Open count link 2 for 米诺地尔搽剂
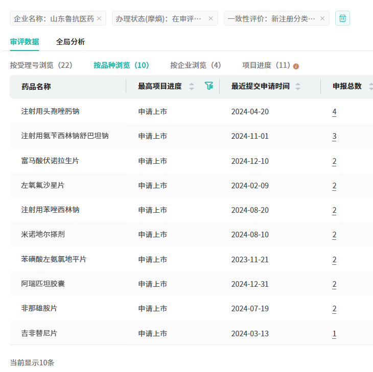The image size is (373, 372). [334, 235]
